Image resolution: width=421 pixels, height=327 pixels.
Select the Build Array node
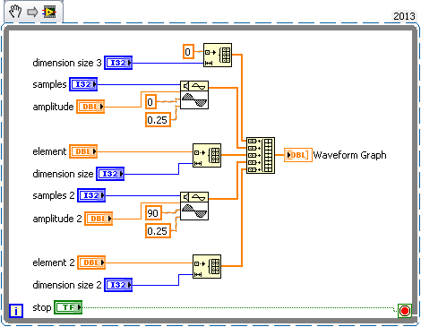click(261, 155)
